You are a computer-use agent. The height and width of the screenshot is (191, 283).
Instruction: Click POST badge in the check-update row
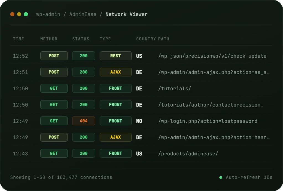coord(54,56)
